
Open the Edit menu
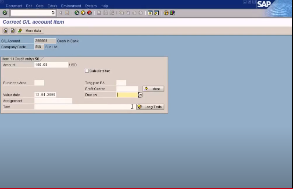pyautogui.click(x=29, y=6)
